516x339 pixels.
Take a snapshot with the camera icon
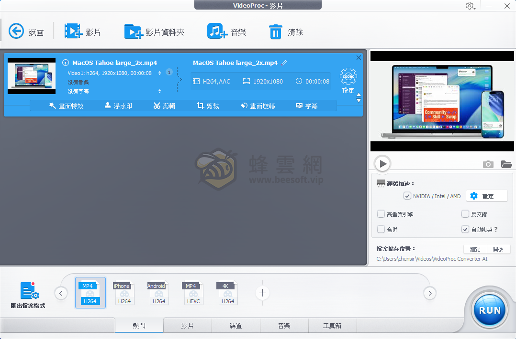488,164
